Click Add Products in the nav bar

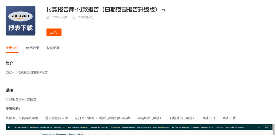(x=60, y=127)
